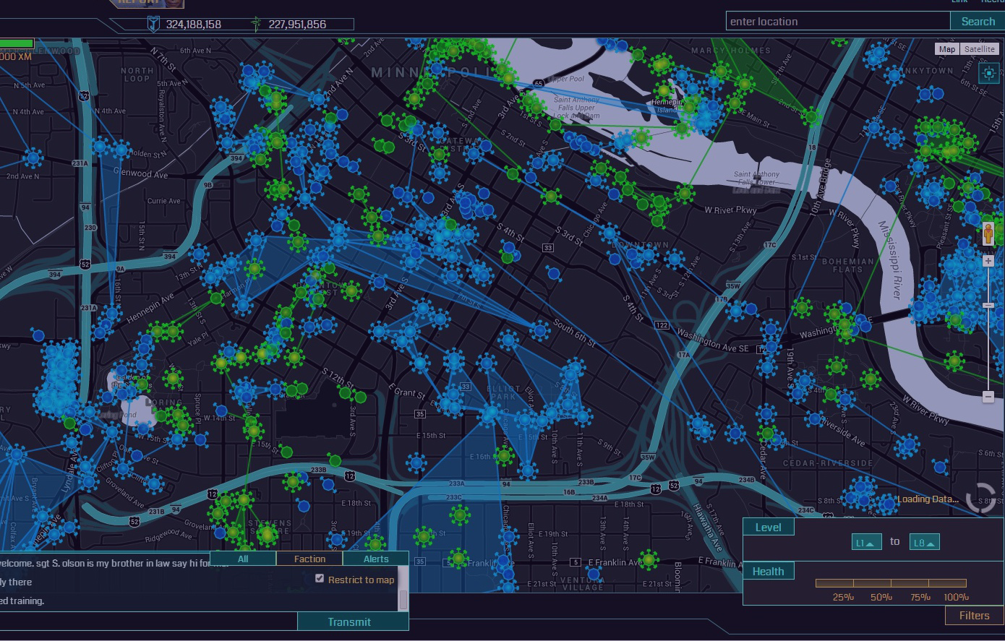The image size is (1005, 641).
Task: Click the route 65 shield on map
Action: (x=539, y=84)
